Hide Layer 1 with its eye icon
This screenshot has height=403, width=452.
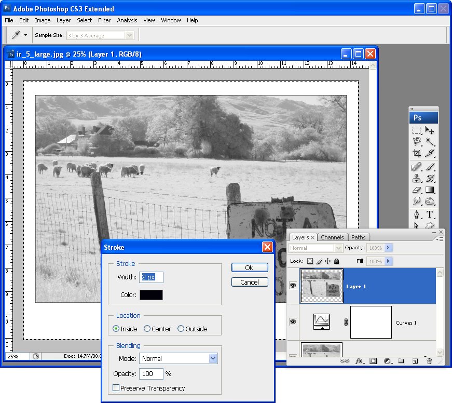(293, 286)
